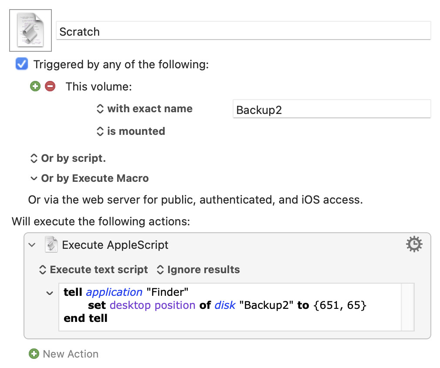Click the green New Action plus icon

click(34, 354)
